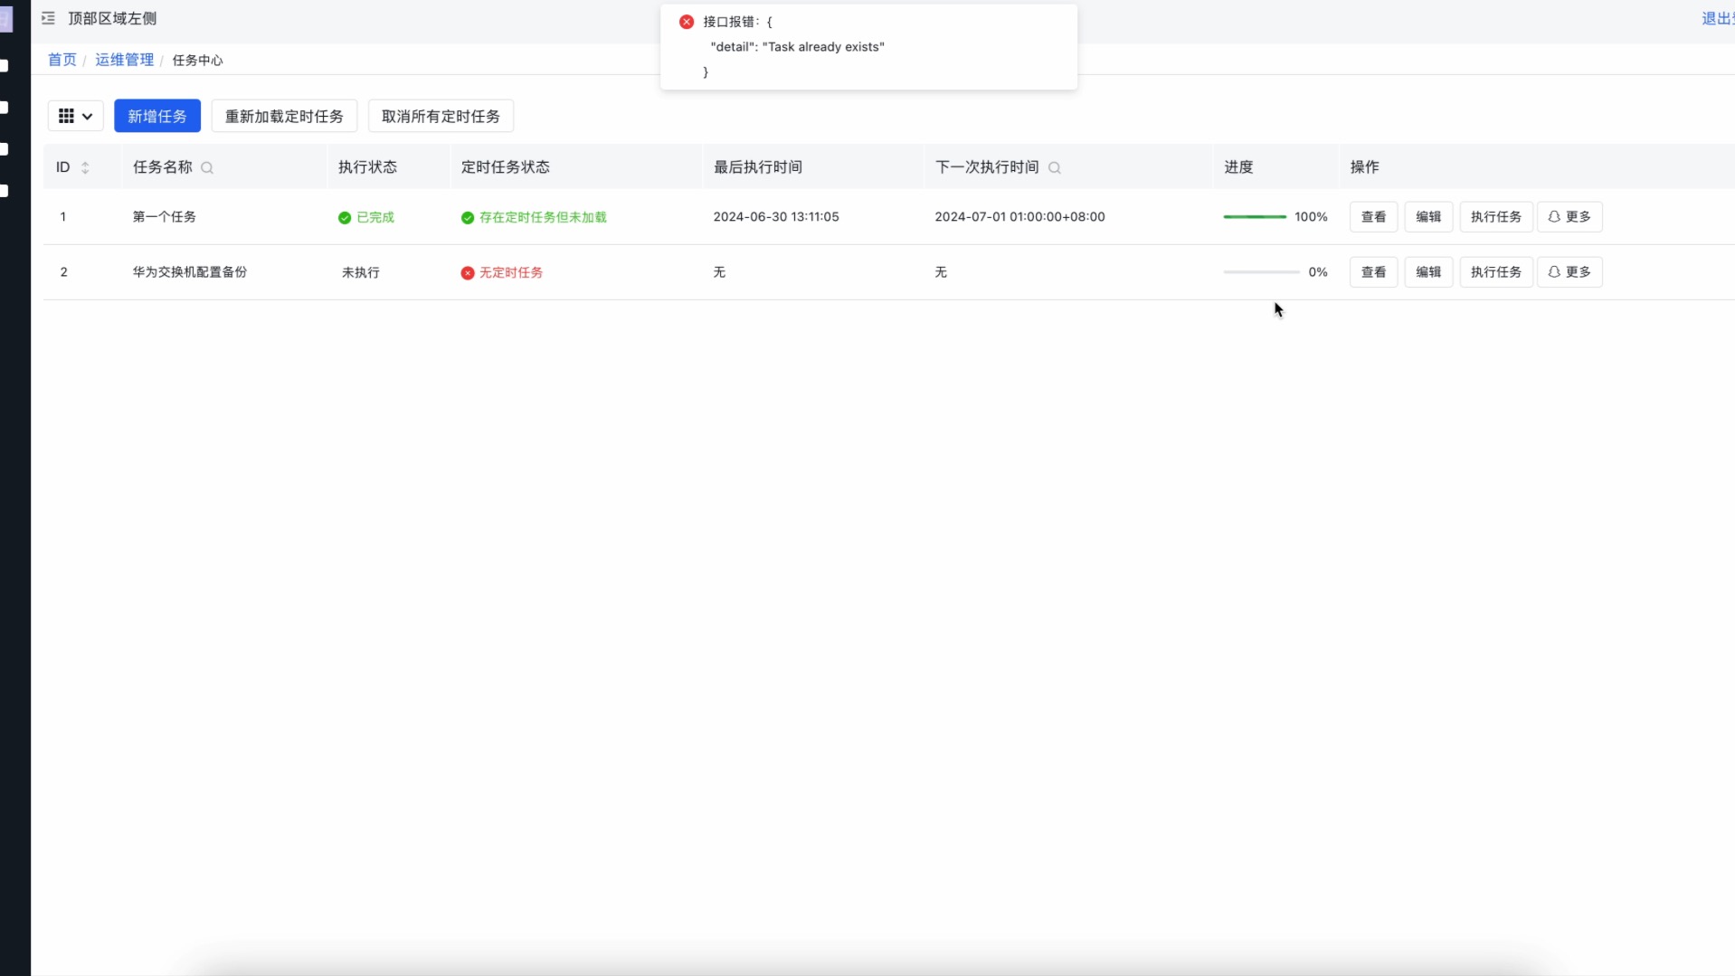Click 取消所有定时任务 button
The height and width of the screenshot is (976, 1735).
point(441,116)
